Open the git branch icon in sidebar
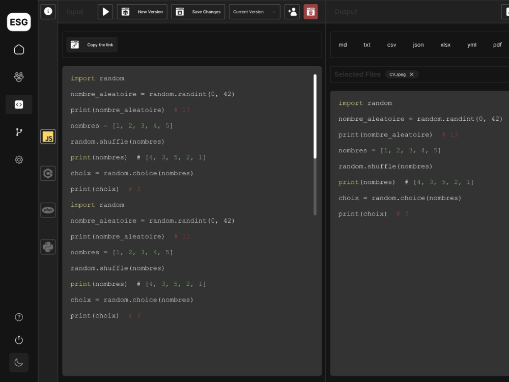 click(x=19, y=132)
